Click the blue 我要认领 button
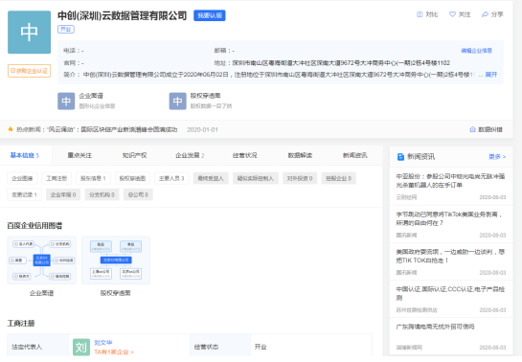 coord(210,15)
